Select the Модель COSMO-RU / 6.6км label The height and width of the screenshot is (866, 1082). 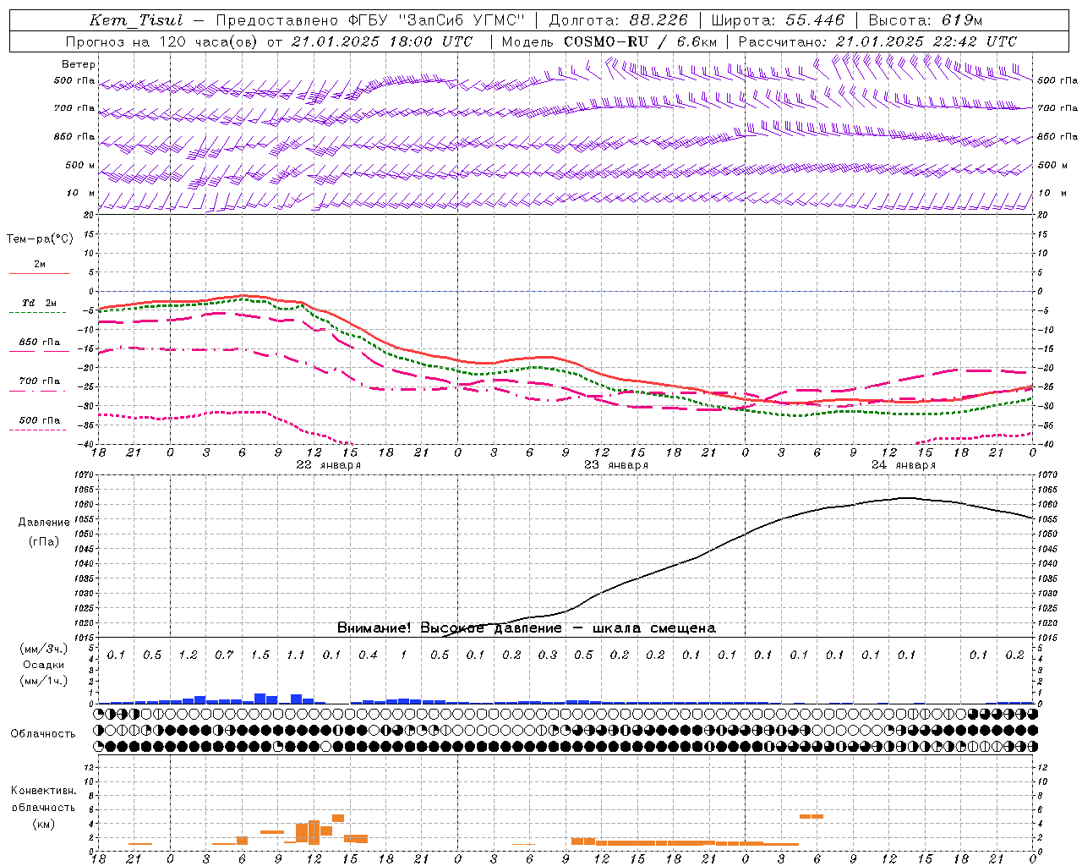tap(609, 41)
